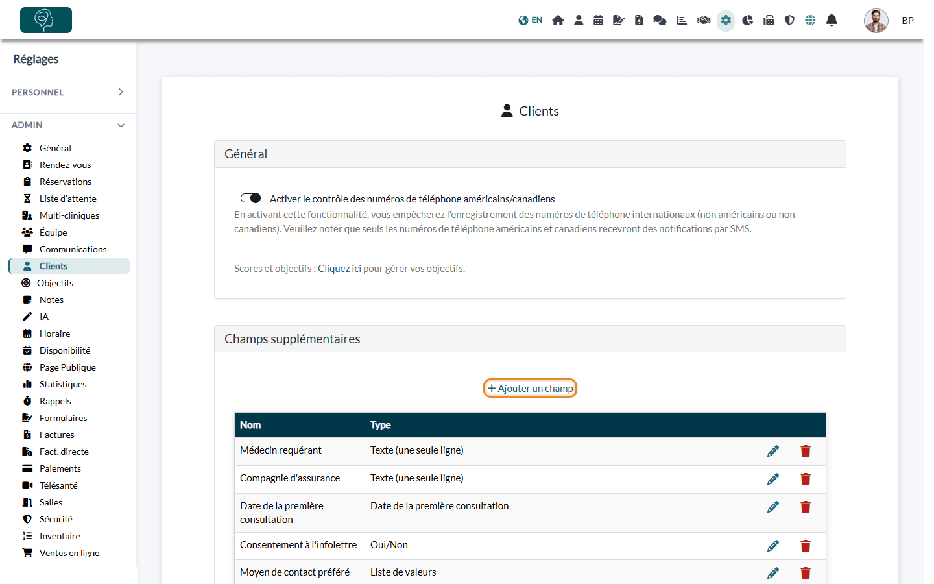Select the Liste de valeurs cell
This screenshot has height=584, width=934.
[403, 572]
